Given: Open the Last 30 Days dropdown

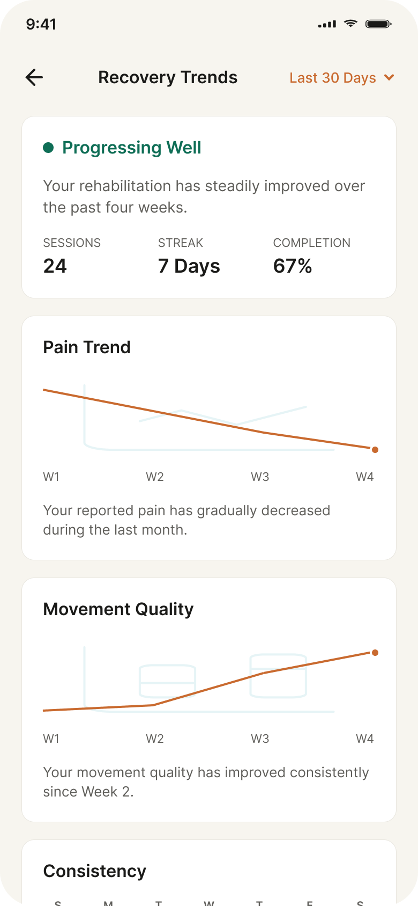Looking at the screenshot, I should [342, 78].
